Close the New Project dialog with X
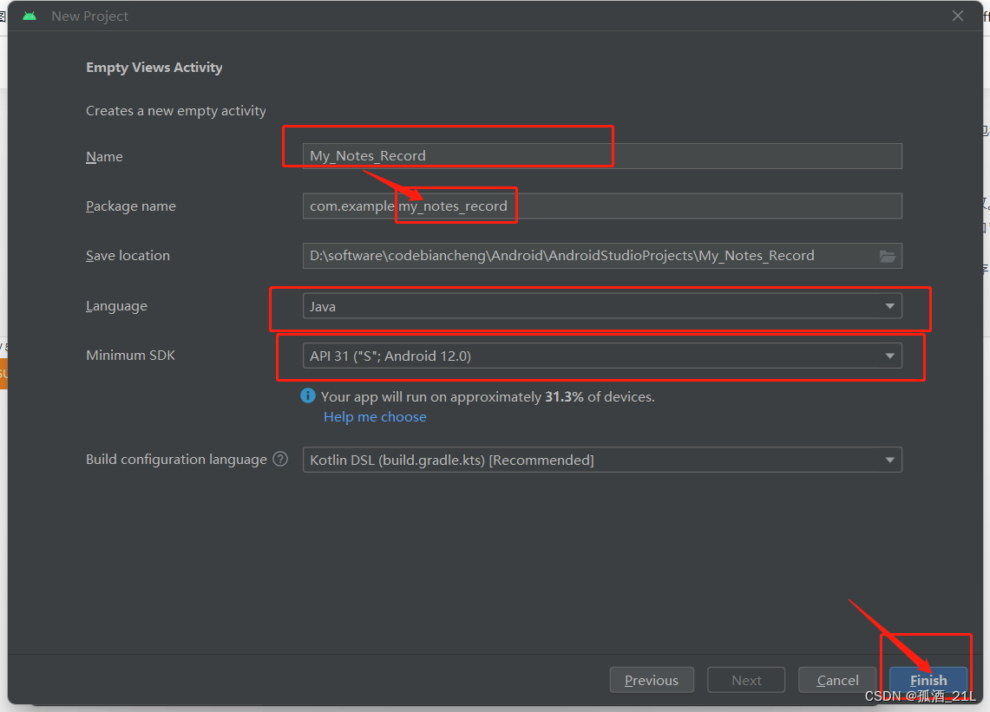This screenshot has width=990, height=712. (958, 16)
